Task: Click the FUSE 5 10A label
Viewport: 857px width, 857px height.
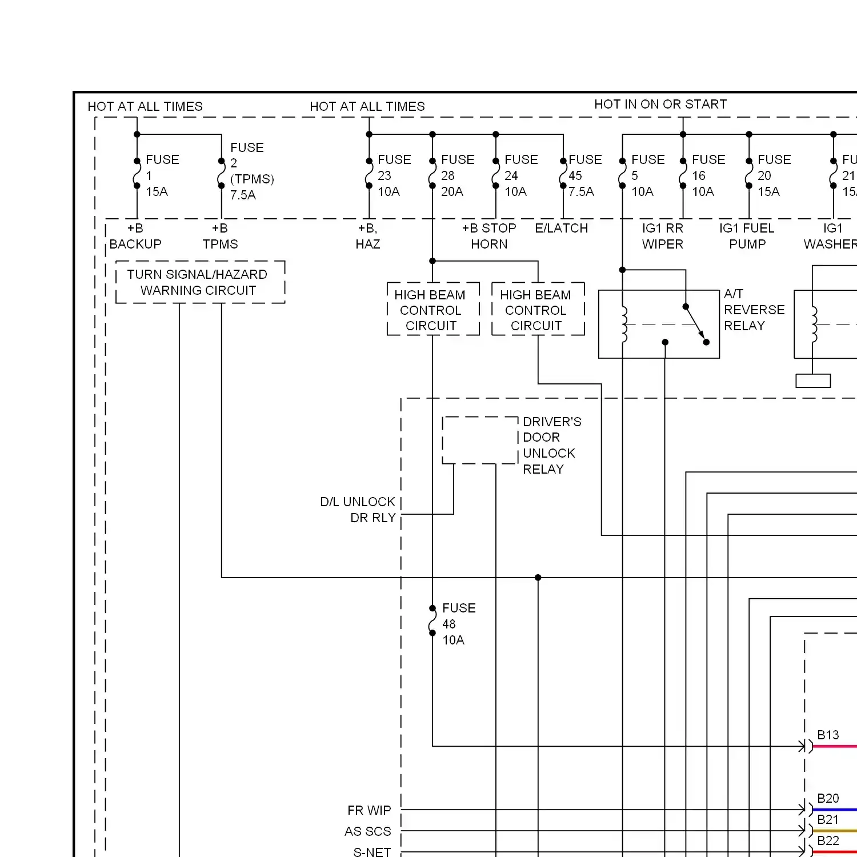Action: (x=648, y=175)
